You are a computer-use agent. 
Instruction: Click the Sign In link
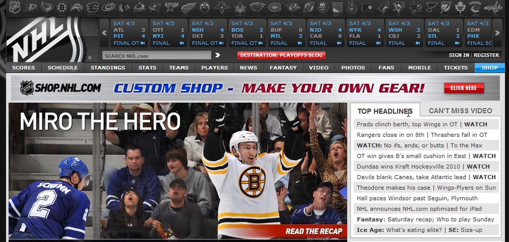pos(459,55)
